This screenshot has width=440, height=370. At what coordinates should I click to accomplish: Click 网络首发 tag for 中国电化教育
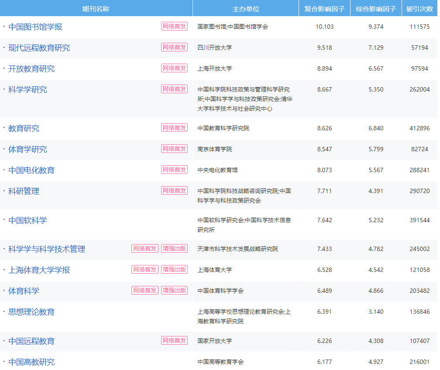[174, 170]
